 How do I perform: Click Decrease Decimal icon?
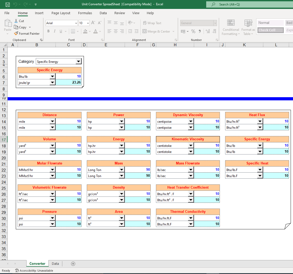point(214,31)
